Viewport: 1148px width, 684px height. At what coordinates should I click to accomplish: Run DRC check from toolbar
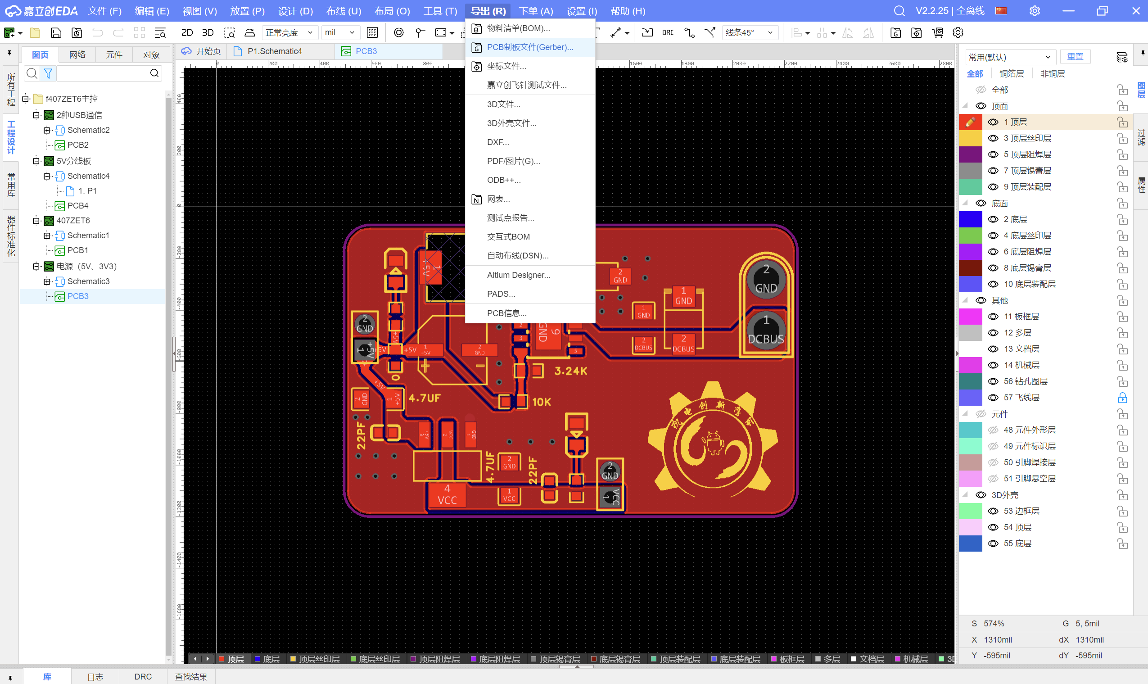(668, 33)
